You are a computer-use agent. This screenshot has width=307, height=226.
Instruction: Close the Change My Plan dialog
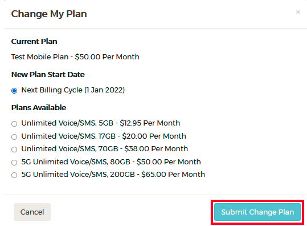[298, 12]
